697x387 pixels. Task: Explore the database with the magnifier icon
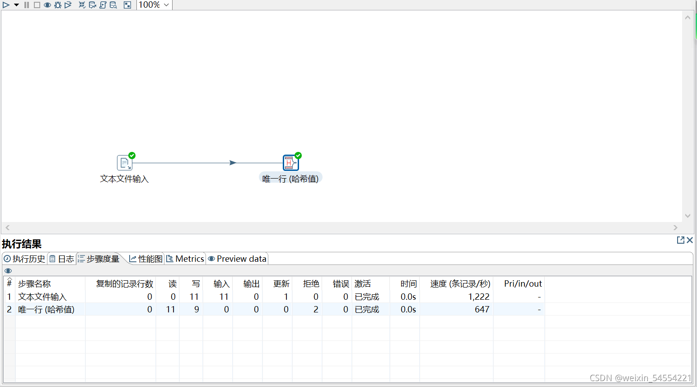pyautogui.click(x=113, y=5)
